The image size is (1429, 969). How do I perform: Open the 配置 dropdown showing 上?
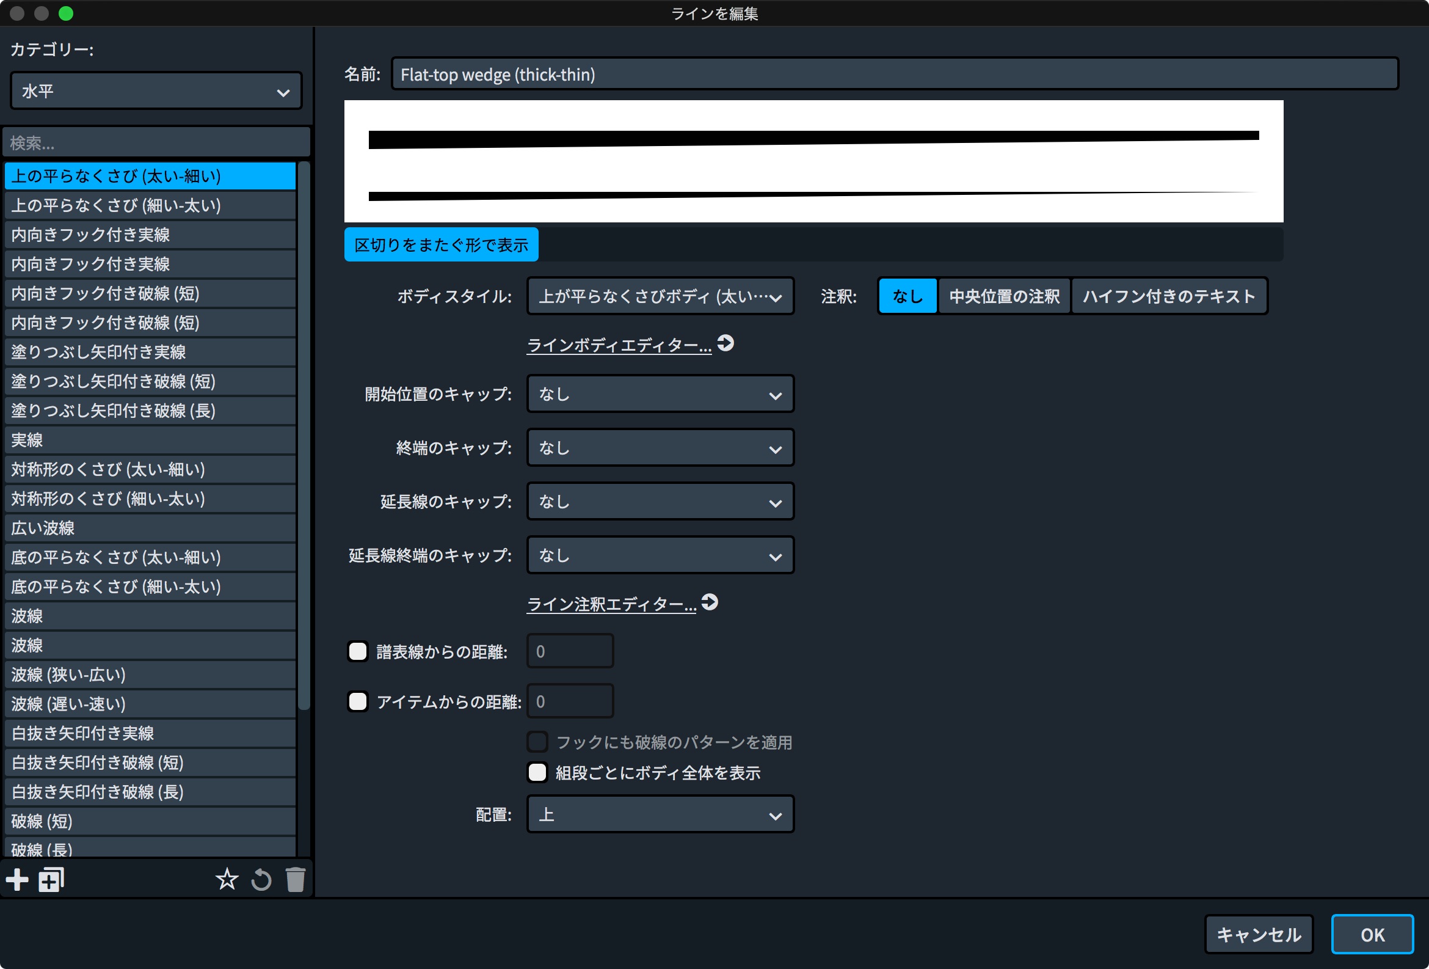660,814
